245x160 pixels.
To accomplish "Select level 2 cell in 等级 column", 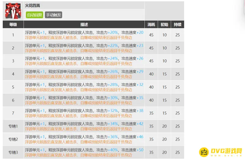I will tap(13, 48).
